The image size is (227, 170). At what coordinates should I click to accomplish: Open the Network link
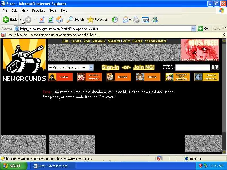coord(137,41)
